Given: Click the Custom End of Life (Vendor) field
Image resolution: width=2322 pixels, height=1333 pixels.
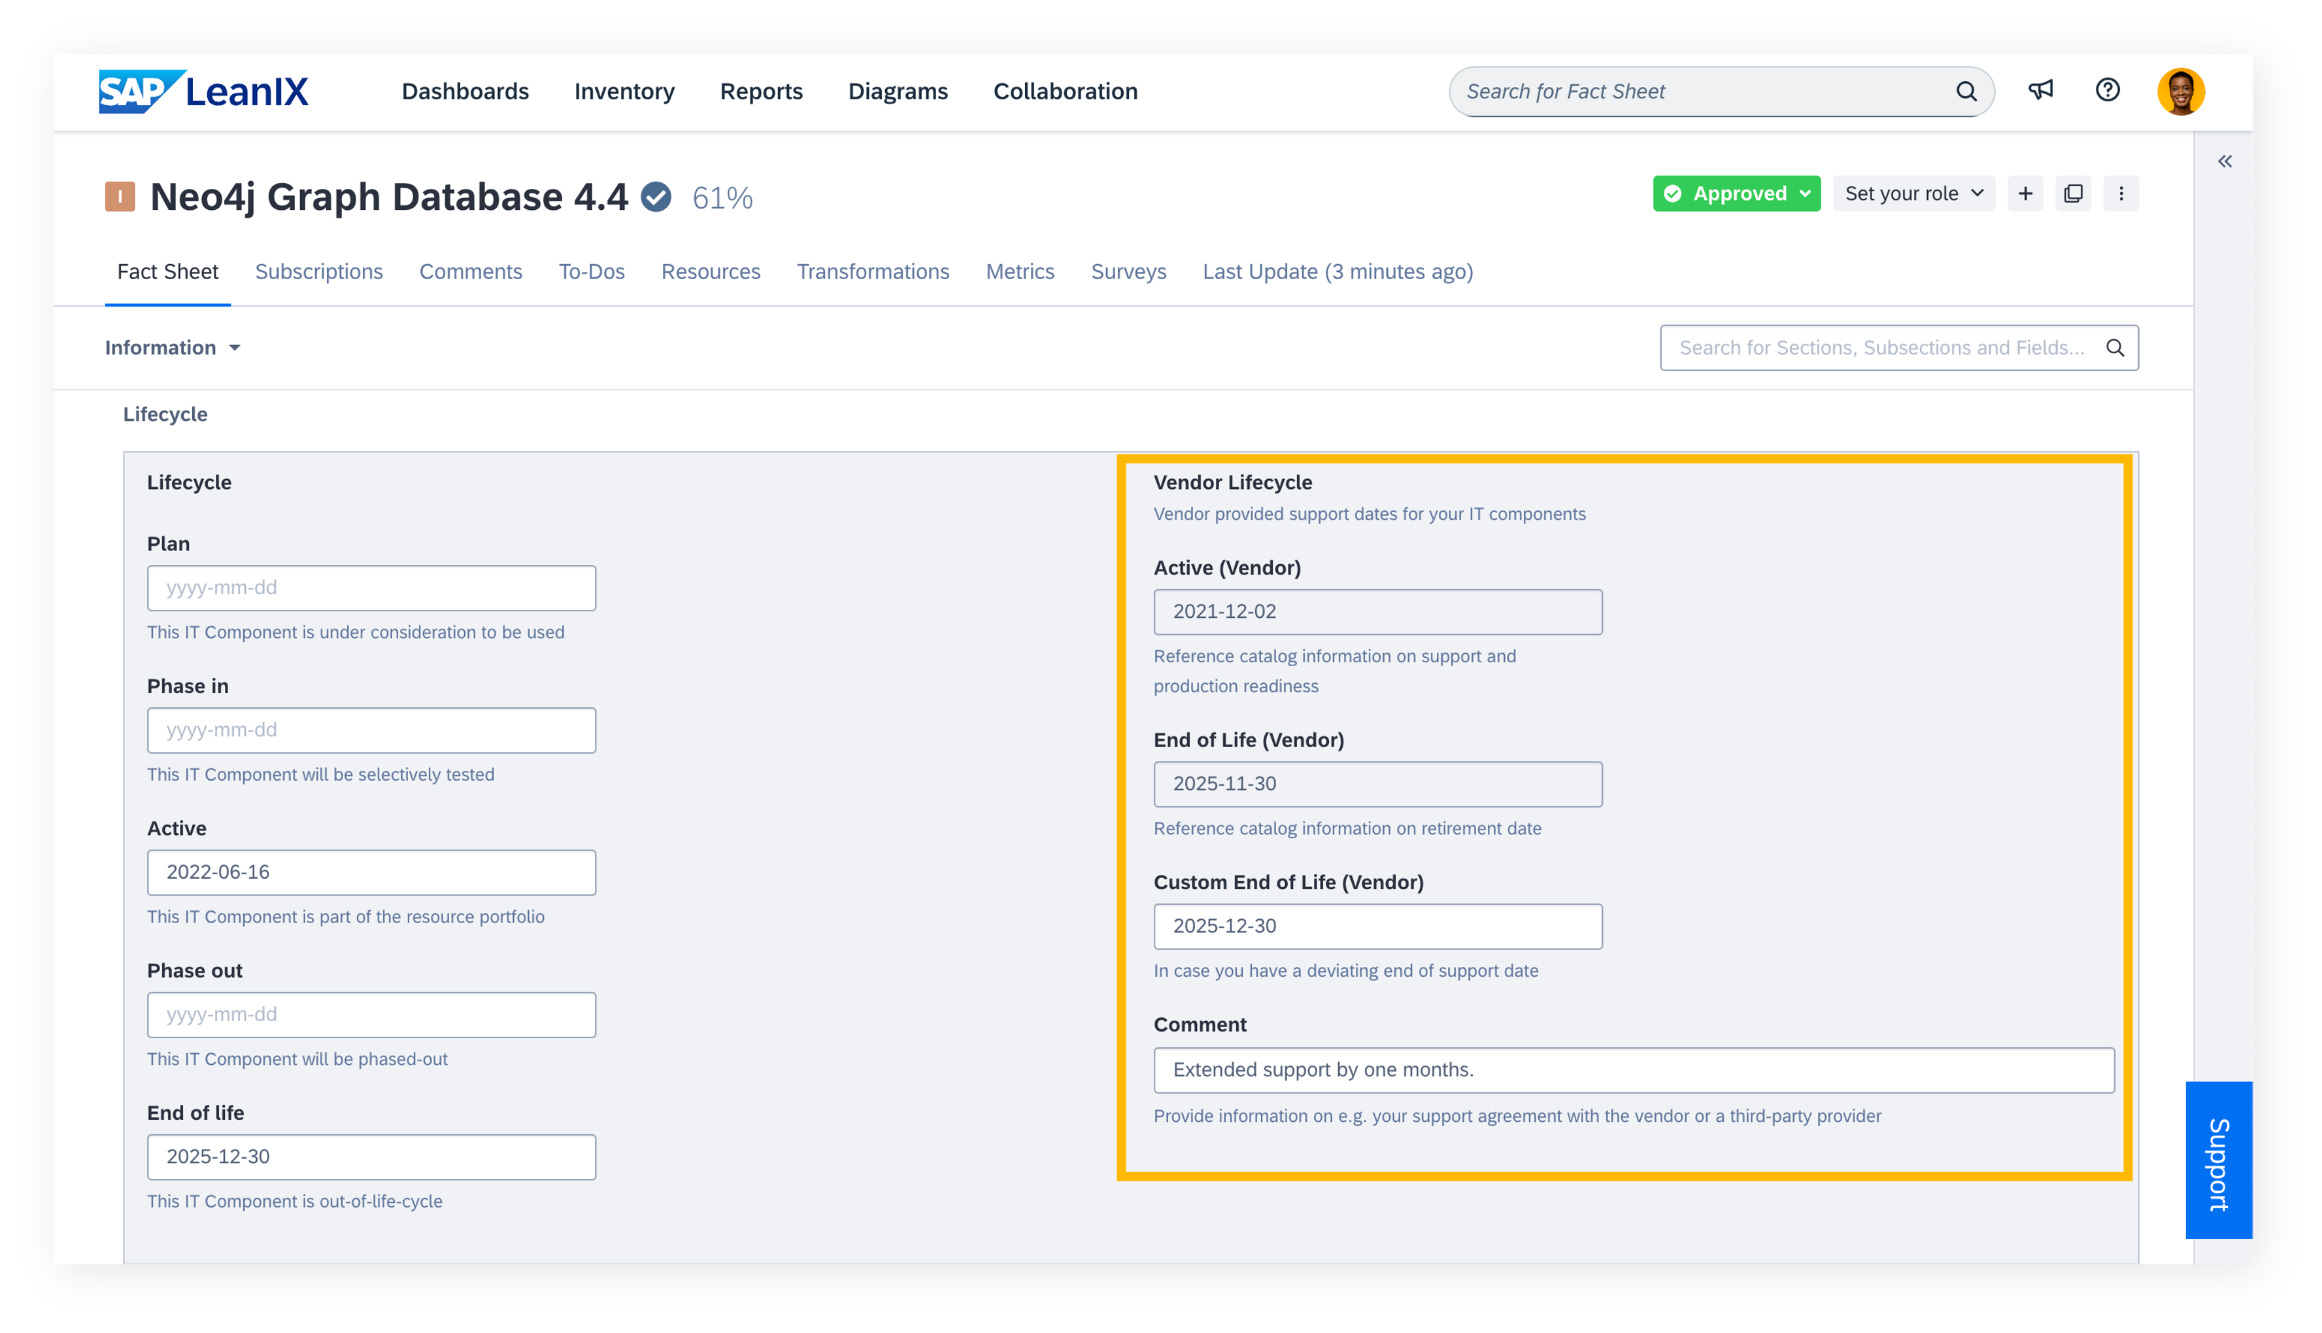Looking at the screenshot, I should tap(1377, 926).
